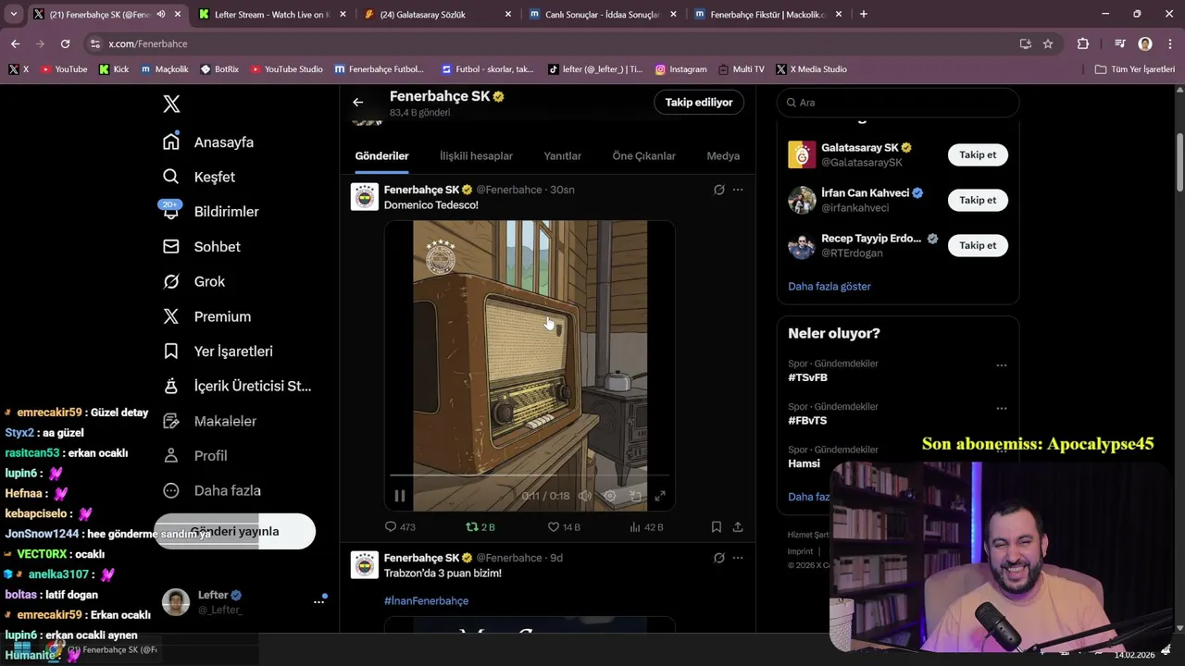Bookmark the Domenico Tedesco tweet
This screenshot has height=666, width=1185.
[717, 527]
